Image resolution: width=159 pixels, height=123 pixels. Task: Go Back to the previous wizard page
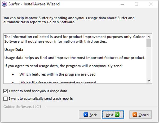click(x=90, y=115)
